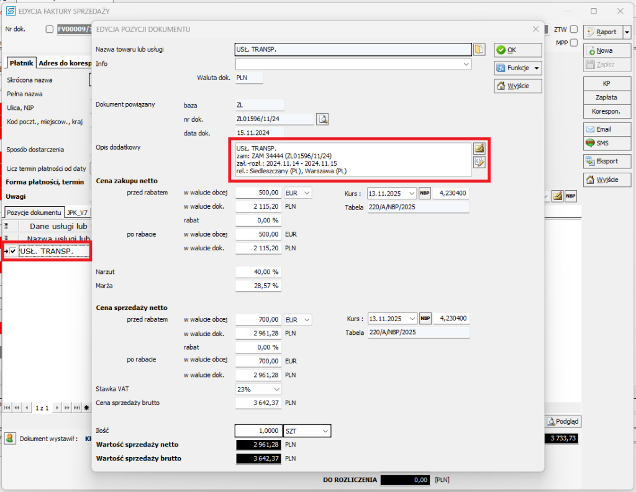Viewport: 636px width, 492px height.
Task: Select the Adres do korespondencji tab
Action: coord(65,63)
